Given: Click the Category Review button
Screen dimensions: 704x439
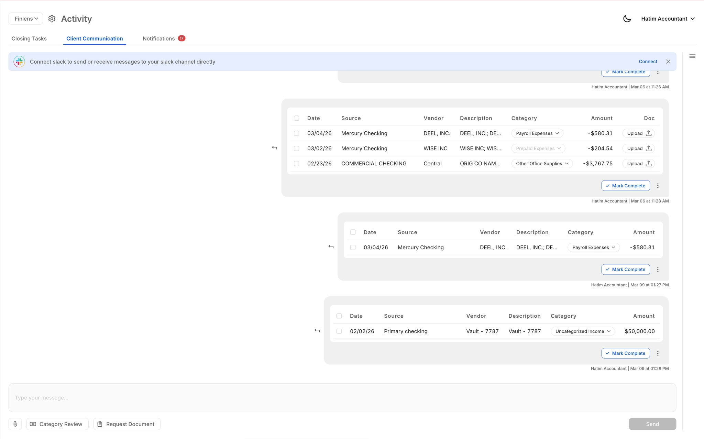Looking at the screenshot, I should click(x=57, y=424).
